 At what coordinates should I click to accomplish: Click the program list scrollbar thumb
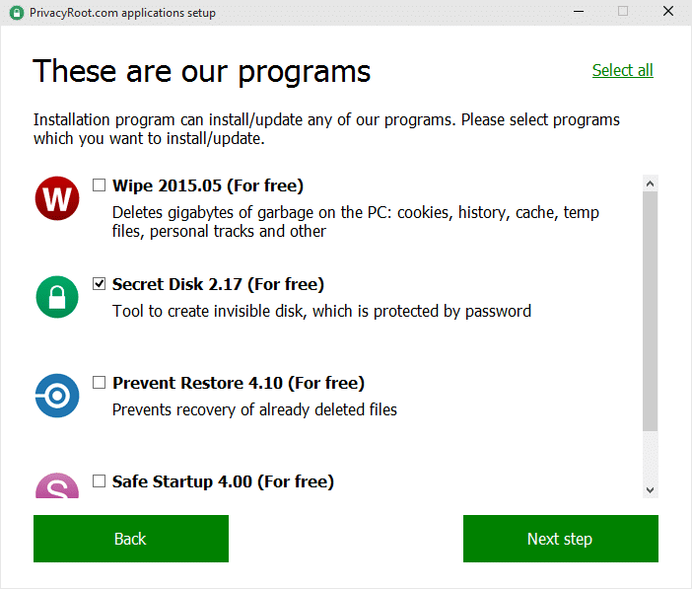pos(650,311)
